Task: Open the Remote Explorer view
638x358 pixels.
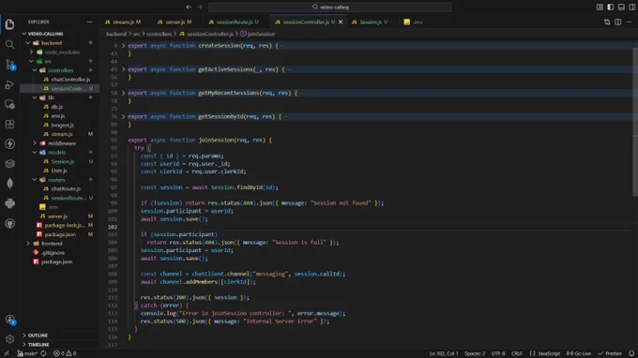Action: point(9,104)
